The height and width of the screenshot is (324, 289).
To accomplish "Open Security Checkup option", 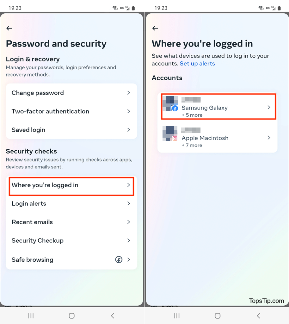I will 71,240.
